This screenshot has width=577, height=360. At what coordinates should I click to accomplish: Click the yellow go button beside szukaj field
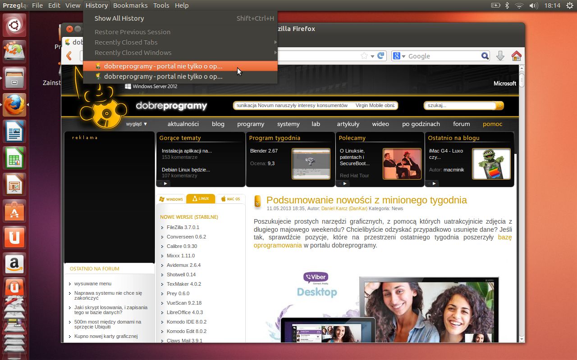[x=500, y=105]
